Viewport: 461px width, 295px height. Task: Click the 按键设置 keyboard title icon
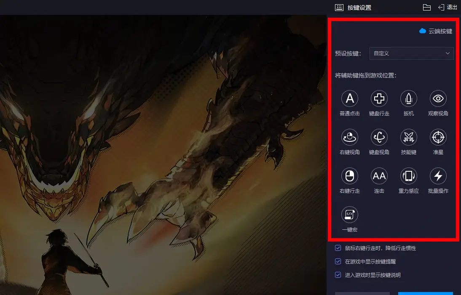339,8
